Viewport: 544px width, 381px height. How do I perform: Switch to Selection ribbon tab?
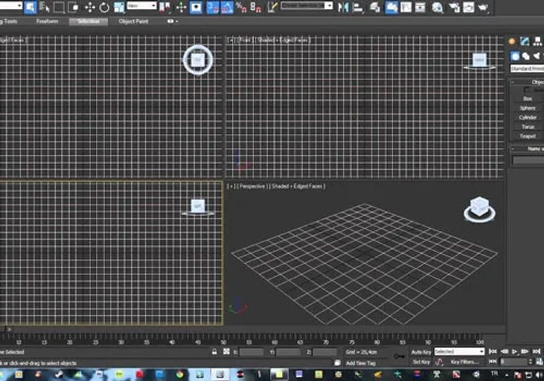coord(88,22)
